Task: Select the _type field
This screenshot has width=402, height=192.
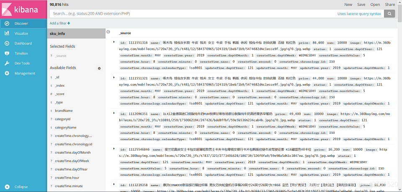Action: [x=59, y=102]
